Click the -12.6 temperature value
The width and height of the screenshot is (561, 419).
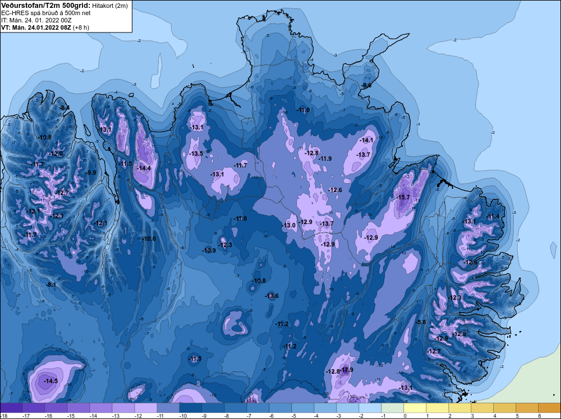tap(335, 190)
